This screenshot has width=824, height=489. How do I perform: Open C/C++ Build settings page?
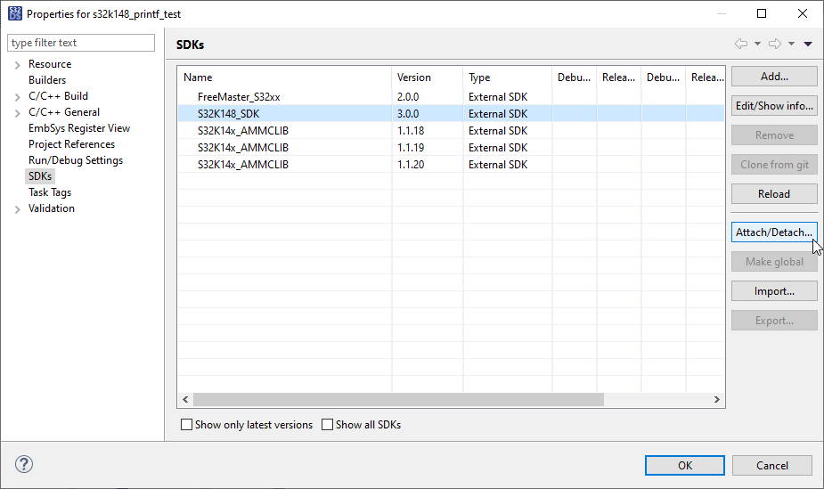click(58, 96)
